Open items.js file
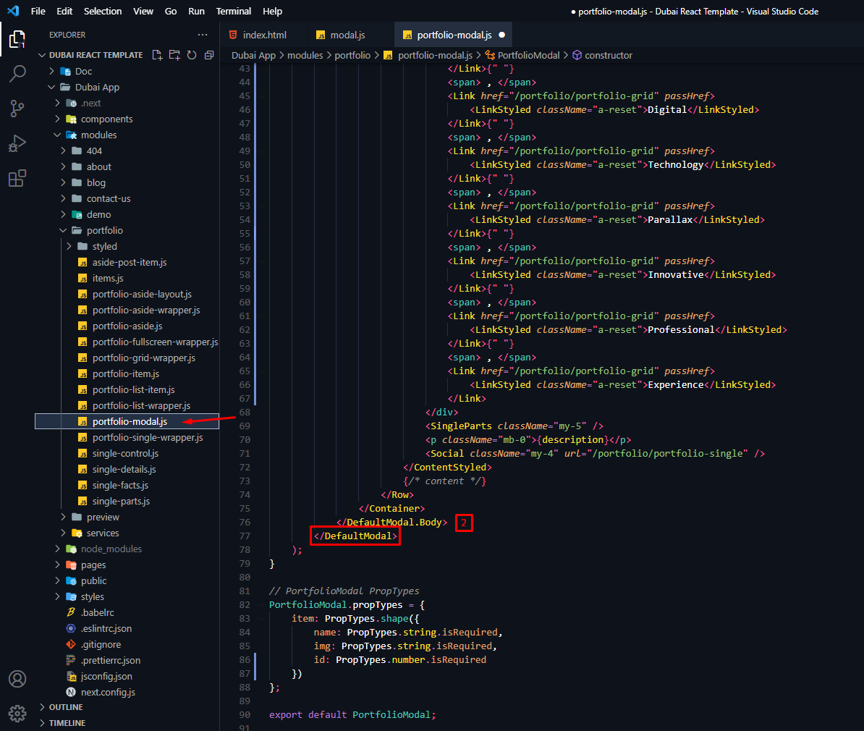The height and width of the screenshot is (731, 864). click(107, 279)
